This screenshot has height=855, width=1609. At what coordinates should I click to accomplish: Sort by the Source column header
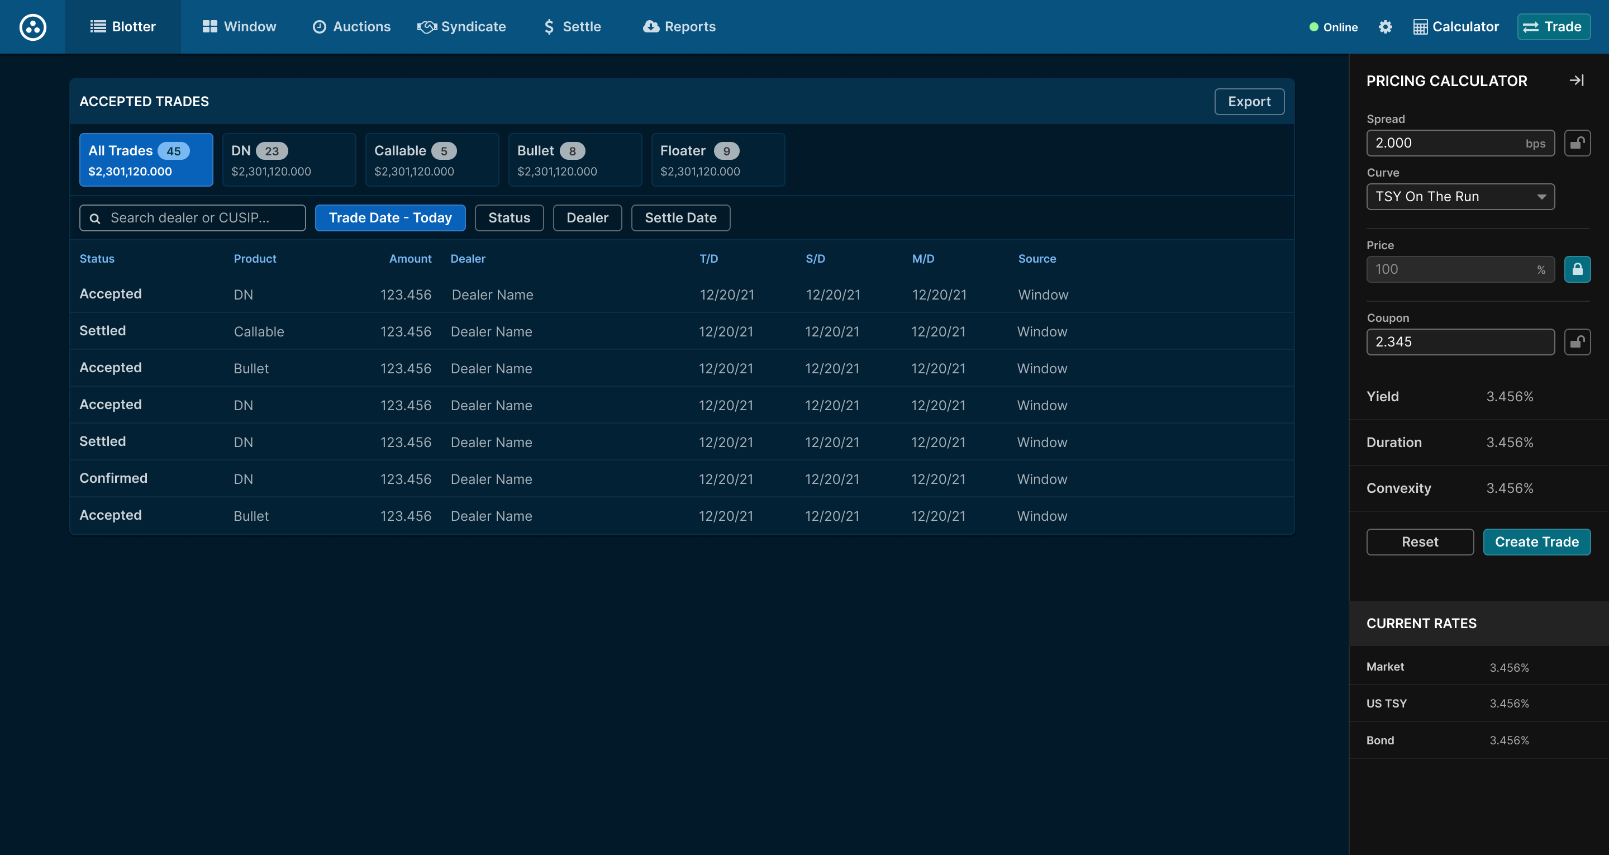point(1037,259)
